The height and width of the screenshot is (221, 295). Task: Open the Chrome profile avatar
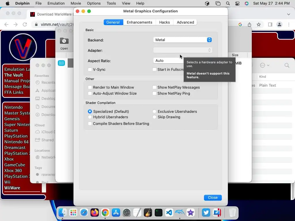[x=279, y=24]
